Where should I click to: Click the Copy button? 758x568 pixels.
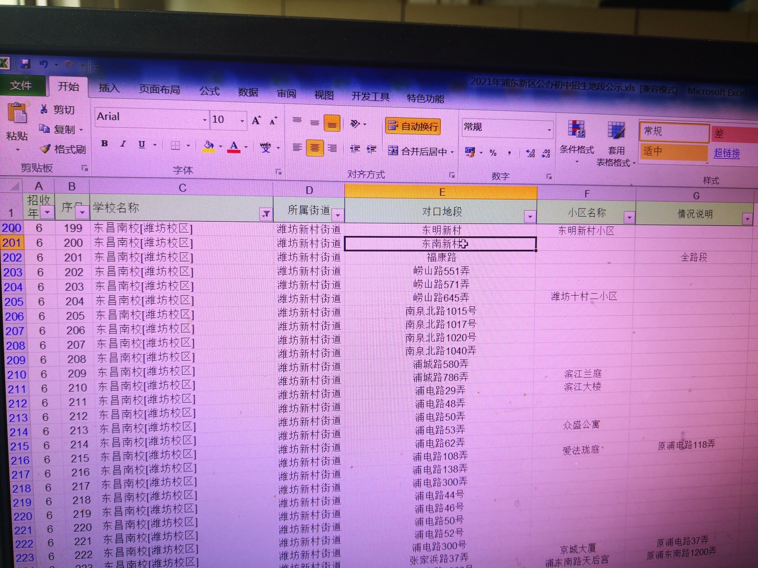pos(58,129)
